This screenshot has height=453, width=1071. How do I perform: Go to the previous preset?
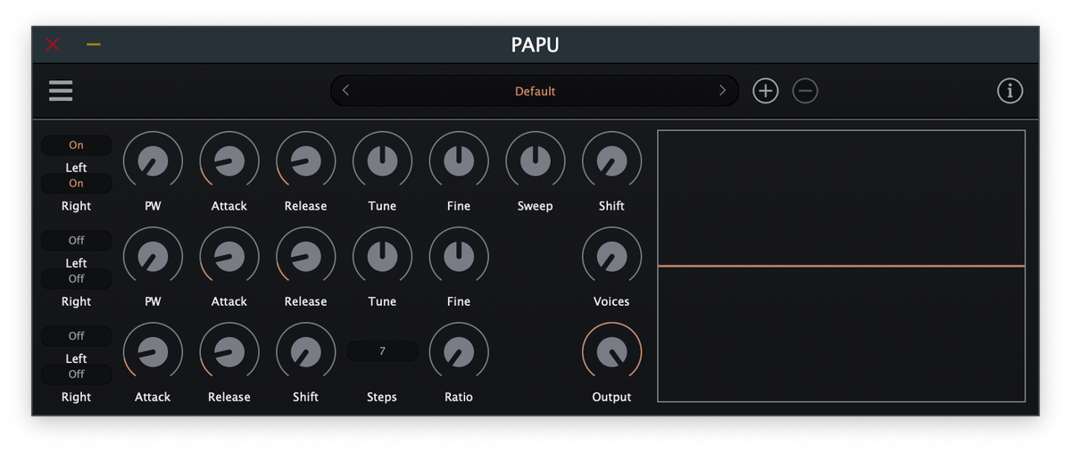346,91
